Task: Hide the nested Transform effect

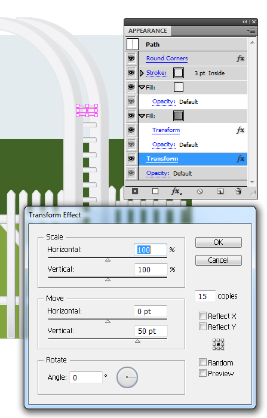Action: click(x=131, y=130)
